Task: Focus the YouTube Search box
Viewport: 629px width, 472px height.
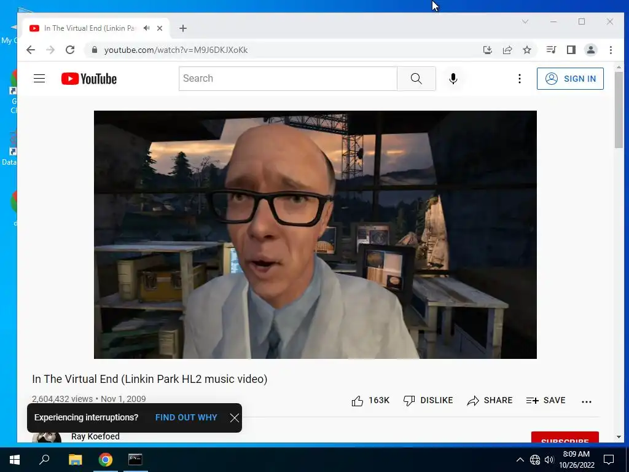Action: 288,79
